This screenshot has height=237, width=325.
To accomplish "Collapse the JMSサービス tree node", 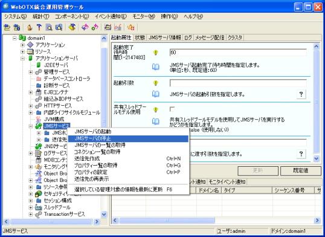I will tap(31, 126).
